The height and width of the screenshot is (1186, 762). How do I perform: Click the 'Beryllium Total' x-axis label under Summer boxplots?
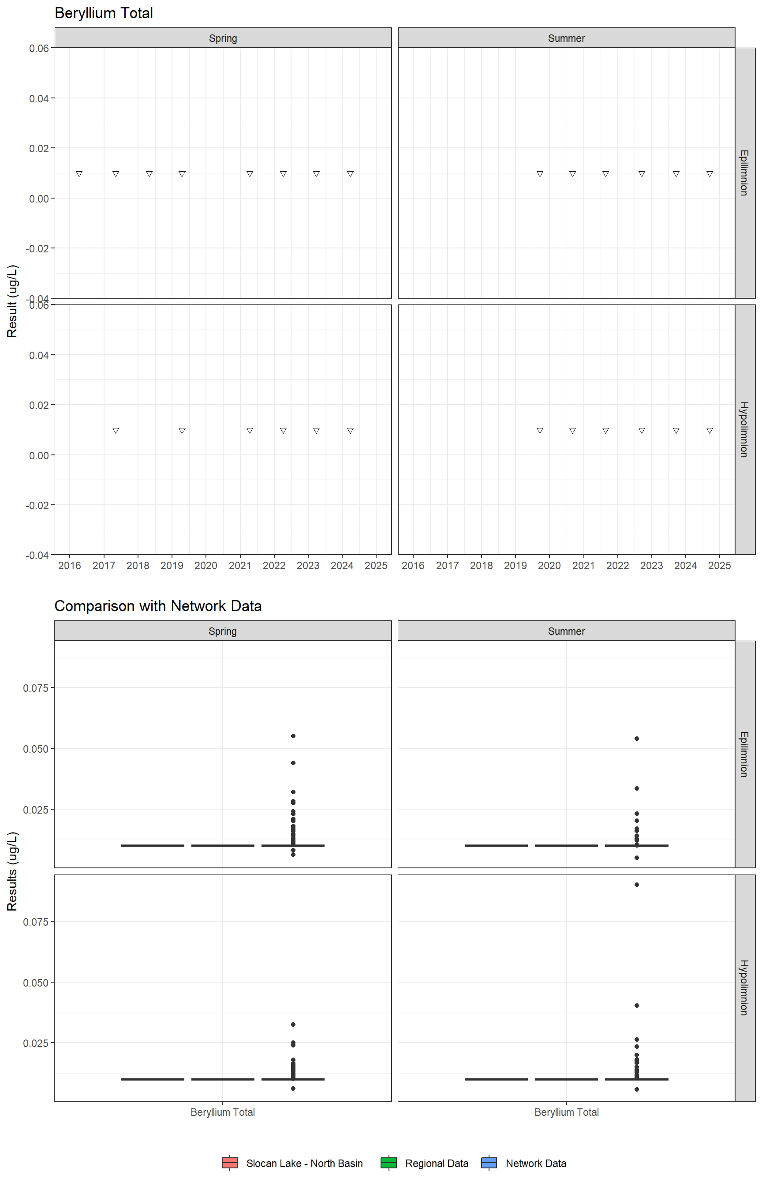click(x=566, y=1112)
